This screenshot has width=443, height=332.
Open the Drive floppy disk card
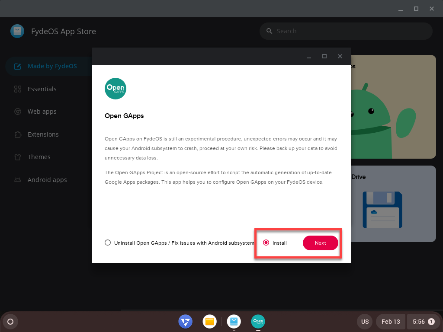394,204
